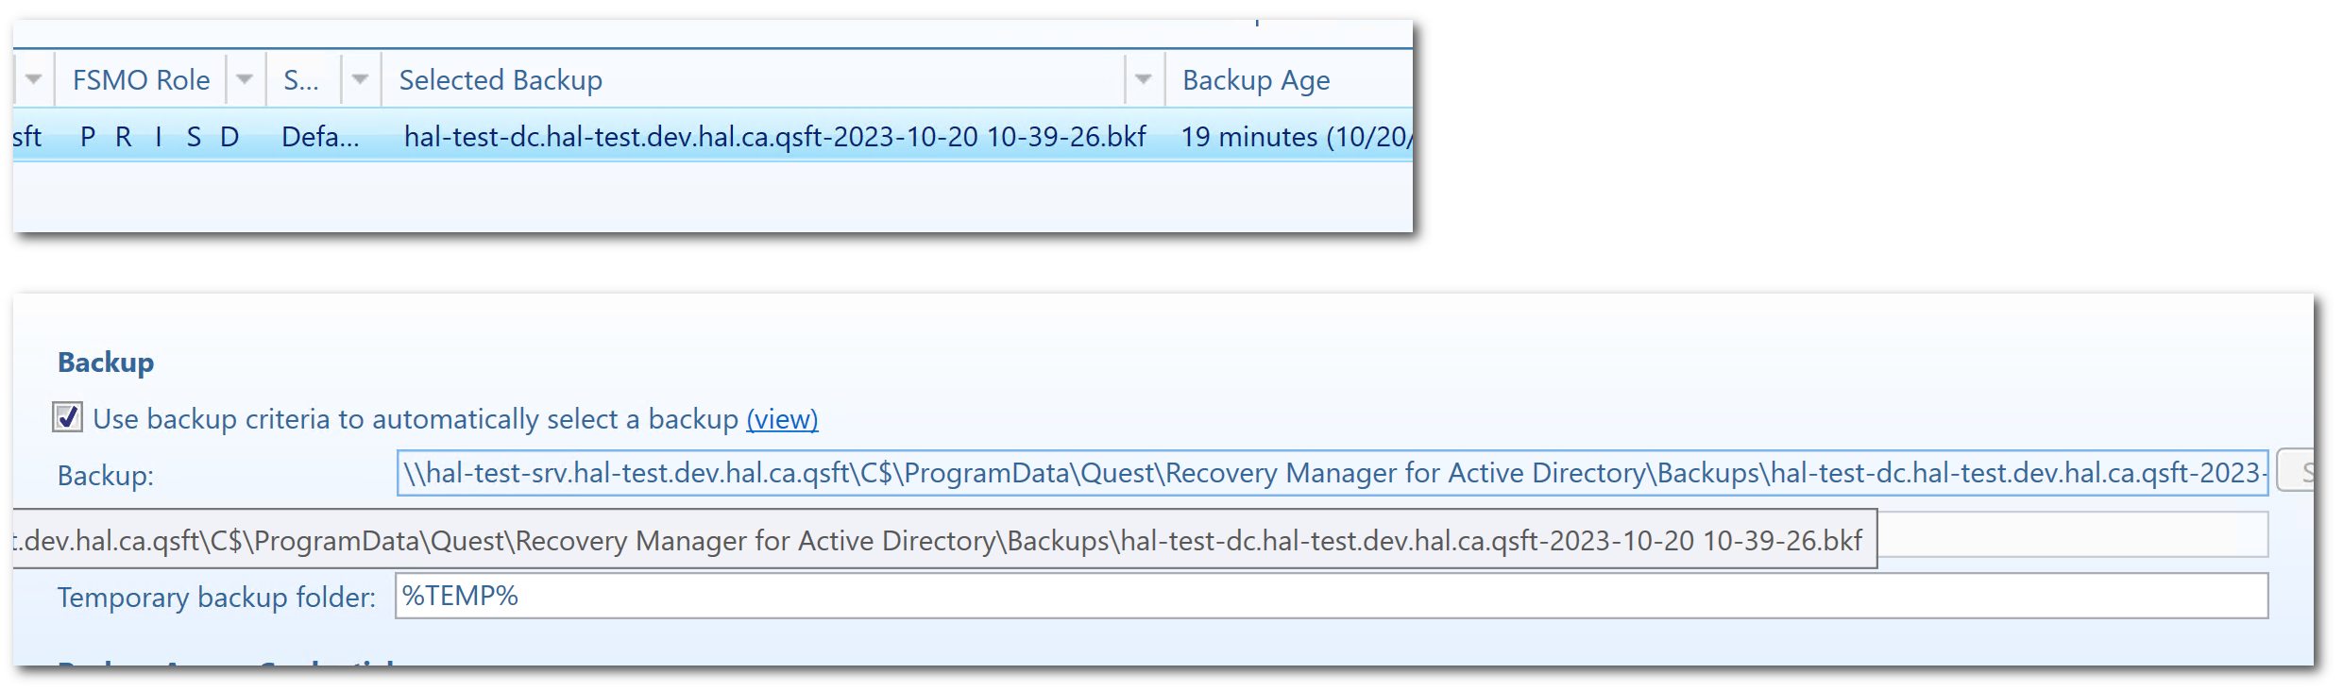Uncheck the Use backup criteria checkbox
Viewport: 2343px width, 691px height.
(66, 418)
